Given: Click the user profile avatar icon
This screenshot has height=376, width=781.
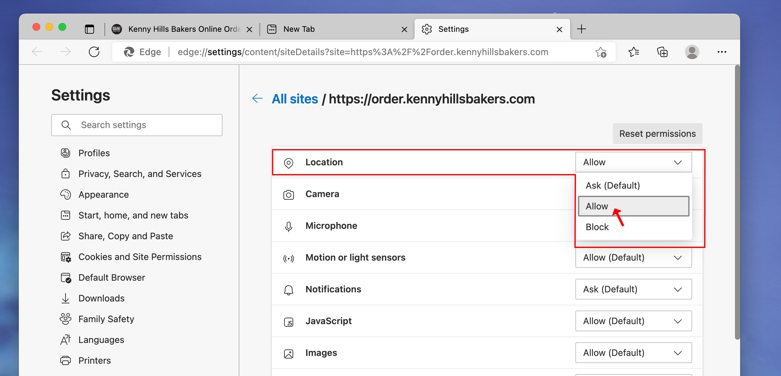Looking at the screenshot, I should [691, 52].
